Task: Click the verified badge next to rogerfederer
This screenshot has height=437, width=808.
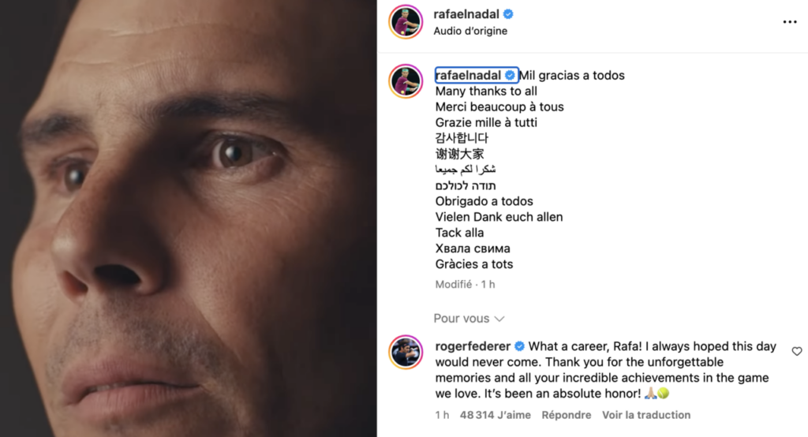Action: (520, 346)
